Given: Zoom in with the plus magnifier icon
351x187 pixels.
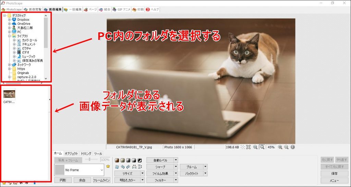Looking at the screenshot, I should [x=280, y=147].
